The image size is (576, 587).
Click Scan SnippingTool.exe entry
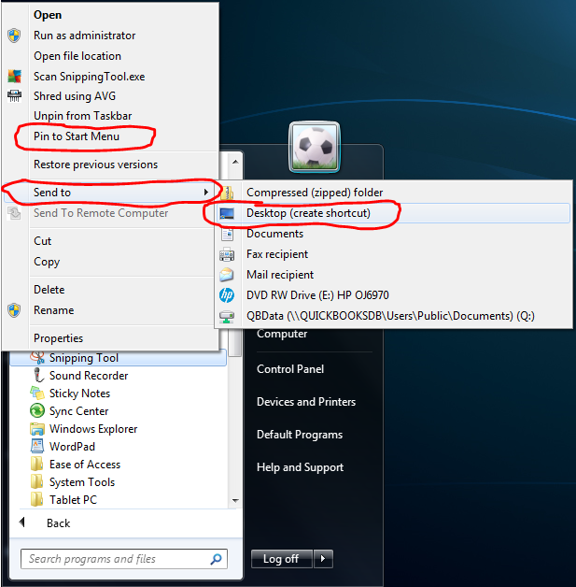tap(90, 77)
